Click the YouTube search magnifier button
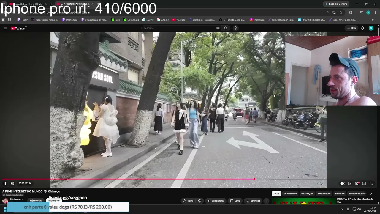 click(x=226, y=28)
